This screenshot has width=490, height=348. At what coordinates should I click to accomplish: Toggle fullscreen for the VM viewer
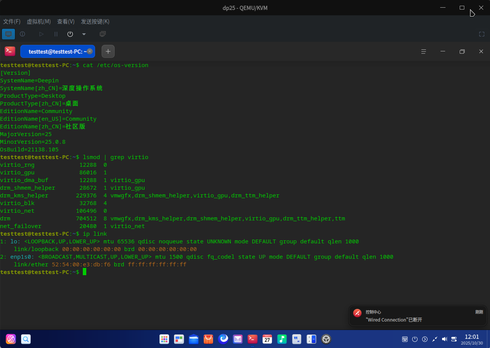click(x=482, y=34)
